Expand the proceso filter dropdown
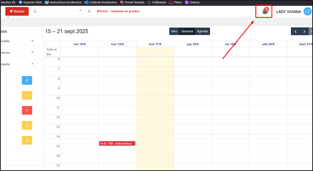Viewport: 313px width, 171px height. point(32,53)
